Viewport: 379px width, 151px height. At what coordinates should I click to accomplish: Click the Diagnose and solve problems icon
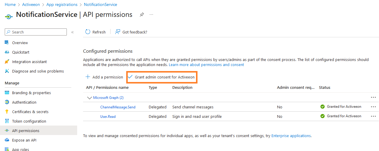tap(7, 71)
